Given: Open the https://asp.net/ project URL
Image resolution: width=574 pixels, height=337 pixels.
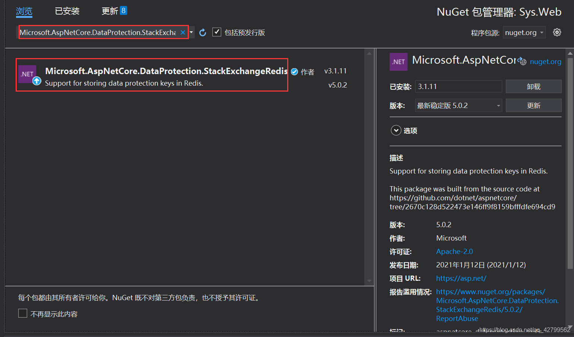Looking at the screenshot, I should (x=461, y=278).
